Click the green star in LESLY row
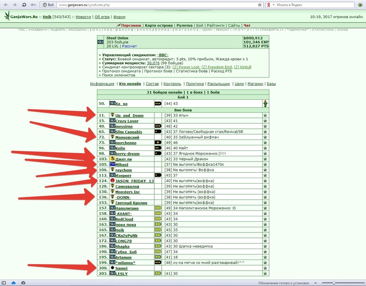The height and width of the screenshot is (286, 366). (265, 274)
